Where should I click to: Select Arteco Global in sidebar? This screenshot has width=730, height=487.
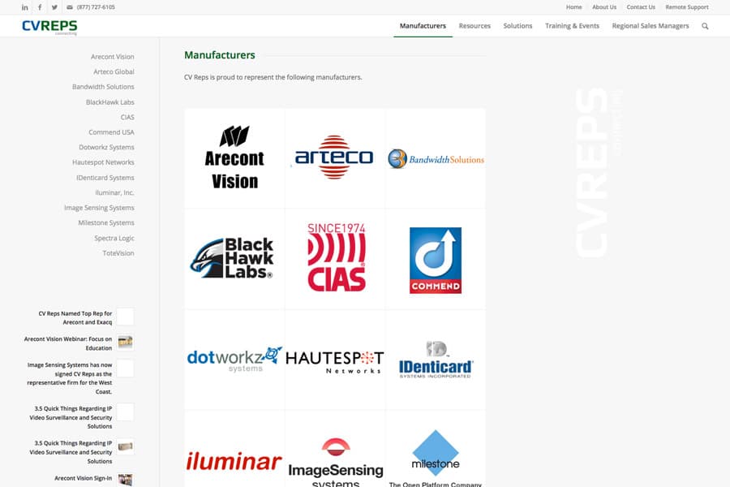click(x=114, y=71)
